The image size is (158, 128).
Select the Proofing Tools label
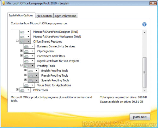coord(46,66)
